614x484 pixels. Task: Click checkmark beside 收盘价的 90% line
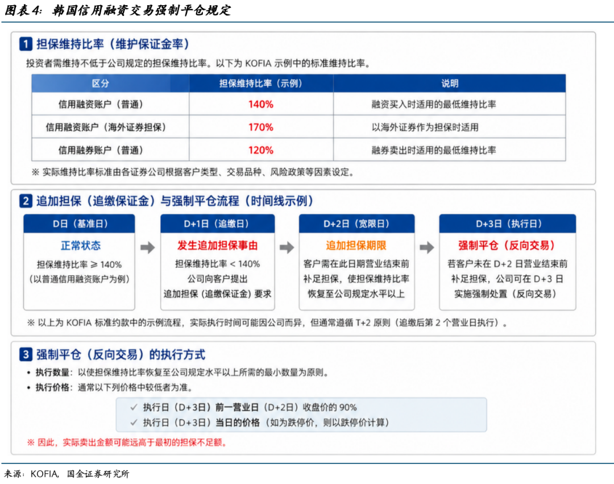(x=134, y=407)
